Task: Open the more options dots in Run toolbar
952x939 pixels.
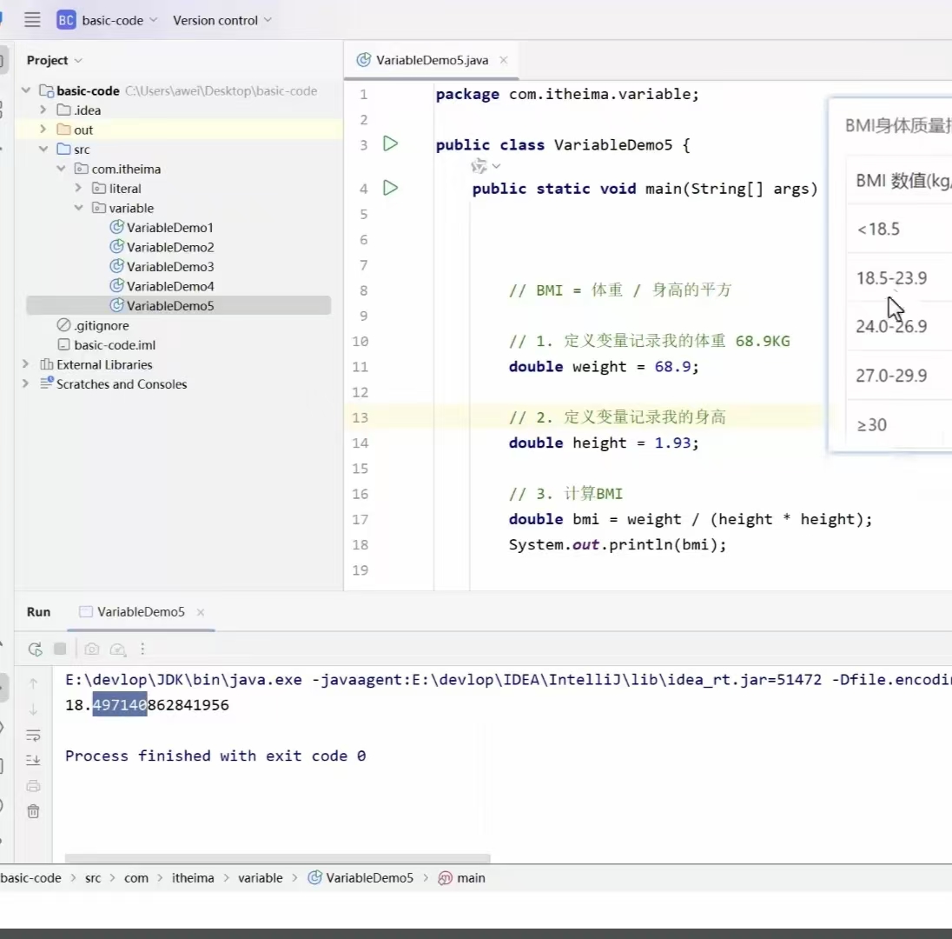Action: coord(142,649)
